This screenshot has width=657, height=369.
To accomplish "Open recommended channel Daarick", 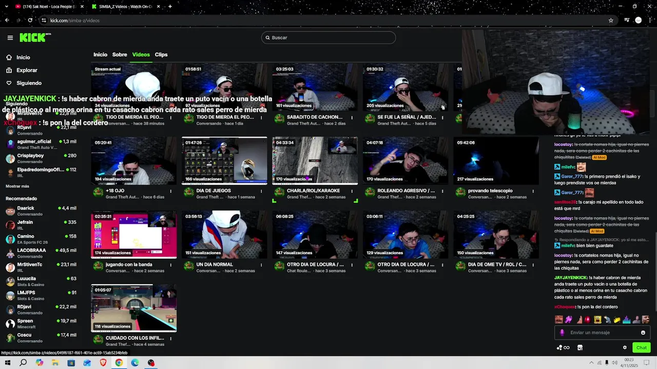I will tap(41, 211).
